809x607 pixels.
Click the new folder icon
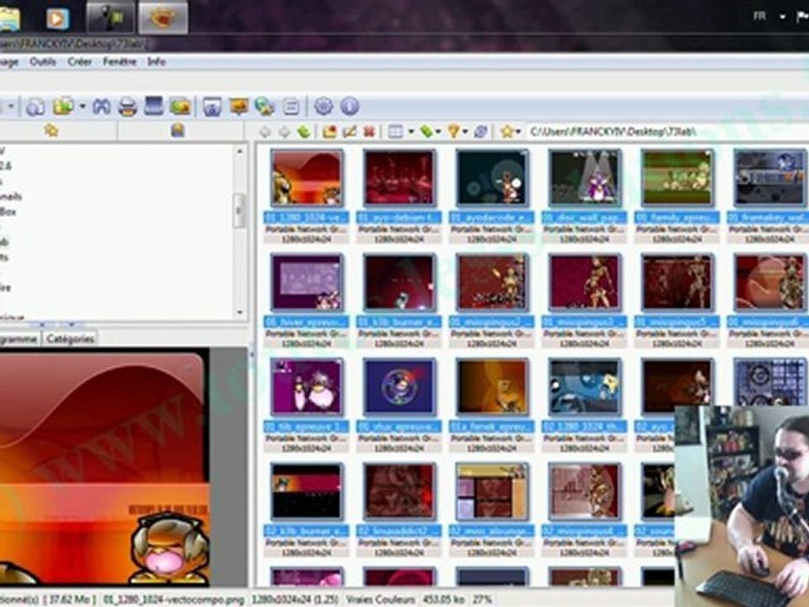pyautogui.click(x=329, y=132)
